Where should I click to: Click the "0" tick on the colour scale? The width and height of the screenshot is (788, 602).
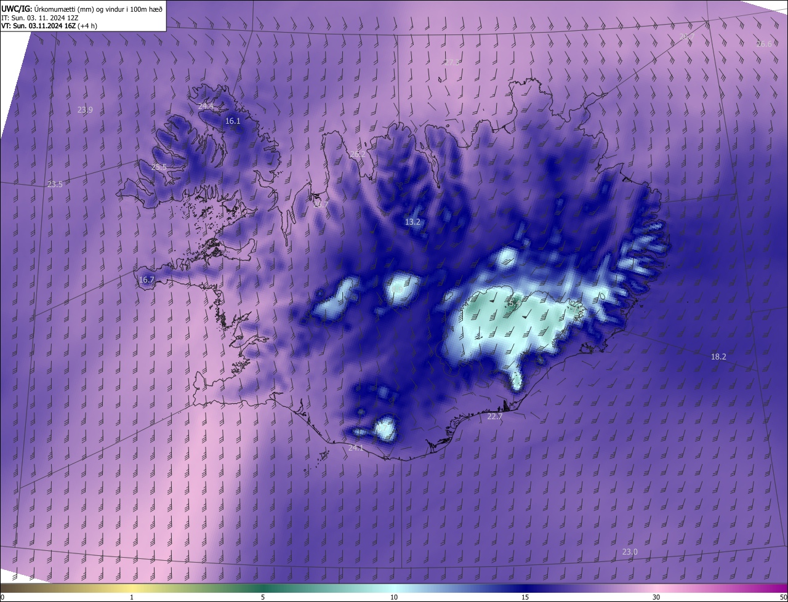2,597
